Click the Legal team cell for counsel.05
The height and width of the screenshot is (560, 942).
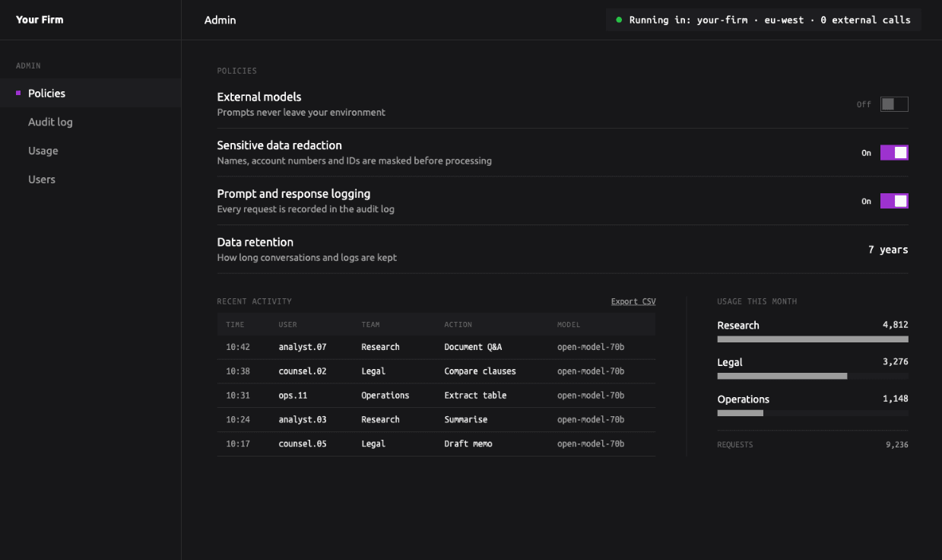[373, 444]
